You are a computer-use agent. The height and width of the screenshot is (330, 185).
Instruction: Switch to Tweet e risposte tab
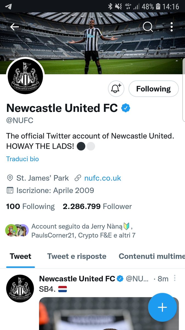[77, 256]
